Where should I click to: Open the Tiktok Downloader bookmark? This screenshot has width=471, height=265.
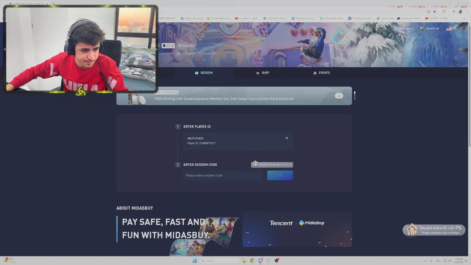(360, 18)
